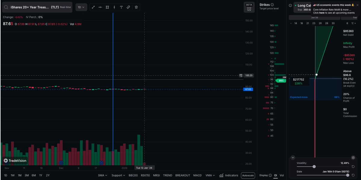
Task: Click the Date slider handle
Action: (x=348, y=175)
